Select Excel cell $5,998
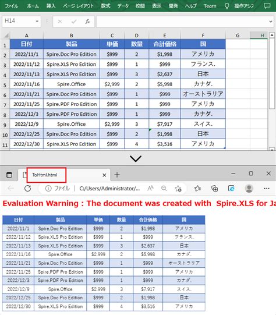Screen dimensions: 276x315 (165, 84)
